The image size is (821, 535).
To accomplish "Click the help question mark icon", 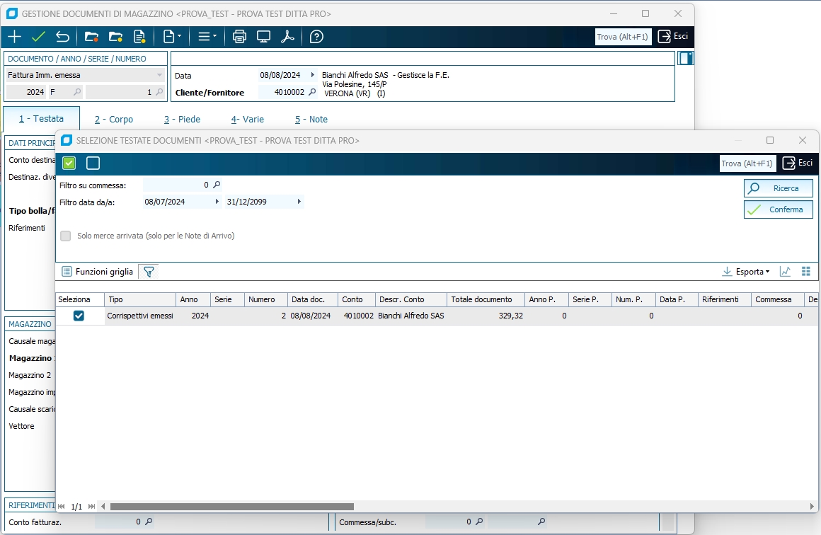I will [x=316, y=37].
